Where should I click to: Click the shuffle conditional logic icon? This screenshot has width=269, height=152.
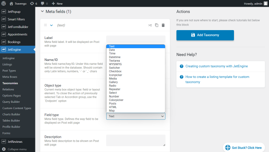click(150, 25)
